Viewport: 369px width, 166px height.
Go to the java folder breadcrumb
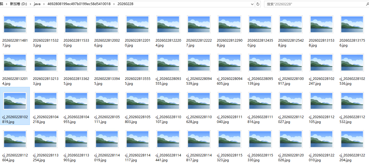tap(37, 4)
